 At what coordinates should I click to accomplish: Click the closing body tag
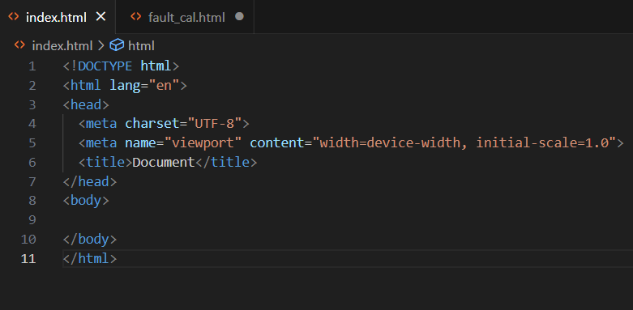click(90, 240)
